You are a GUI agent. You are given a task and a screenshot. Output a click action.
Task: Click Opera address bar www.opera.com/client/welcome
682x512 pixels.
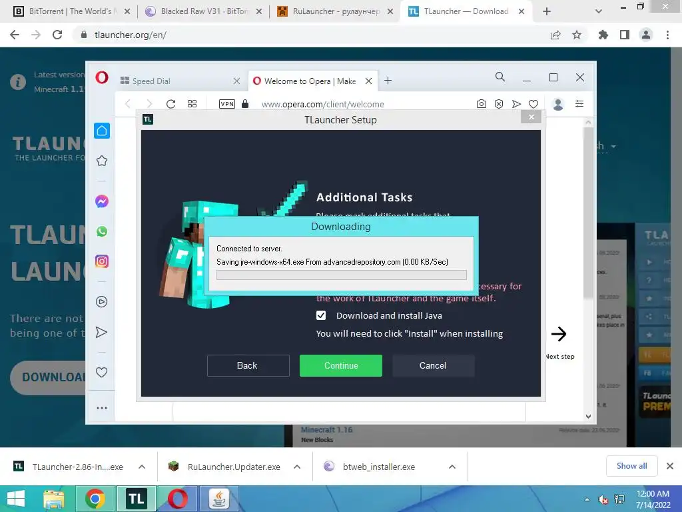(x=323, y=104)
